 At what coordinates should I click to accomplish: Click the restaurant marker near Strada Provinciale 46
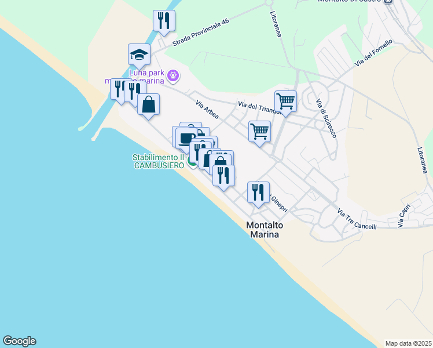pos(164,23)
